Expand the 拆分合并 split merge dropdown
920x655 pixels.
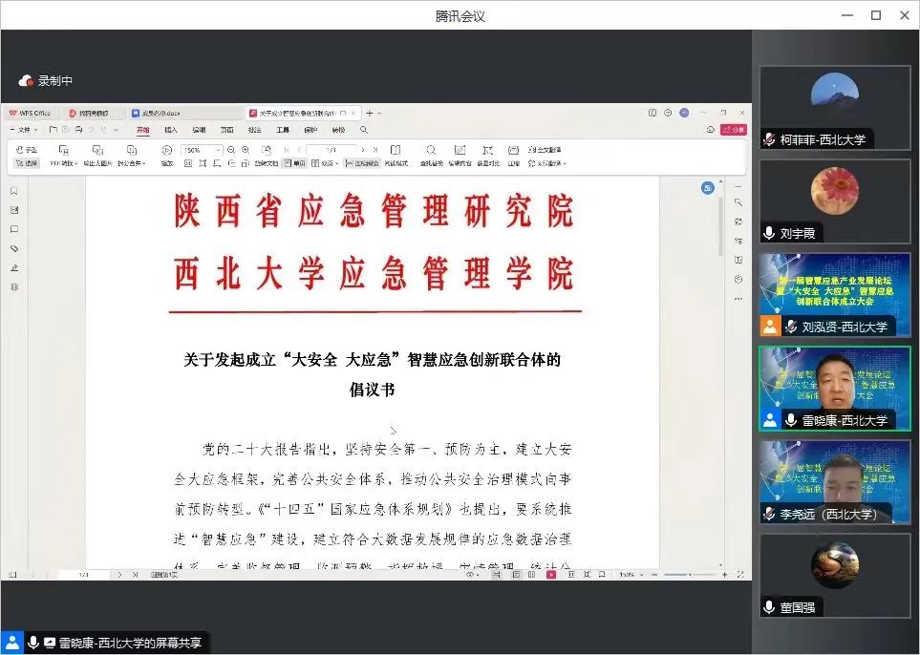click(130, 163)
